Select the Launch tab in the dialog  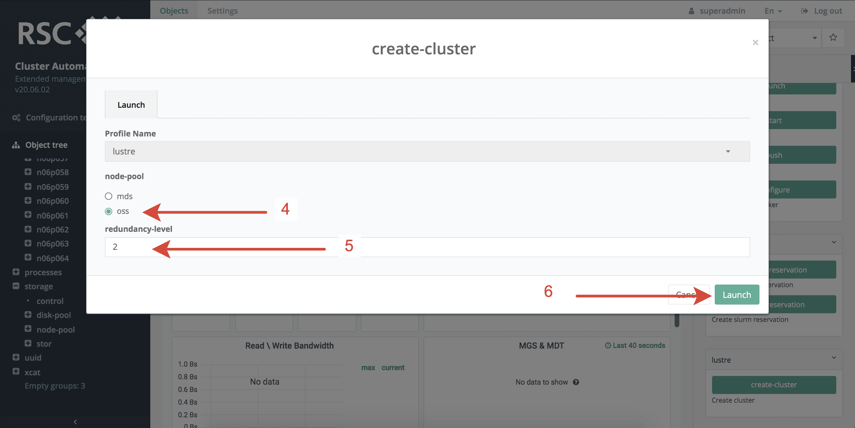point(131,104)
